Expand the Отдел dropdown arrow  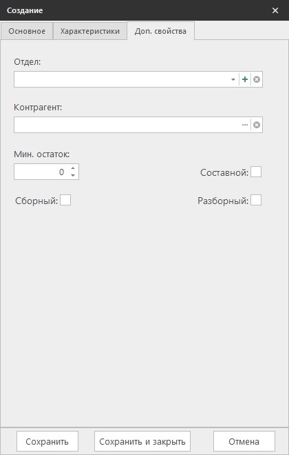click(233, 79)
